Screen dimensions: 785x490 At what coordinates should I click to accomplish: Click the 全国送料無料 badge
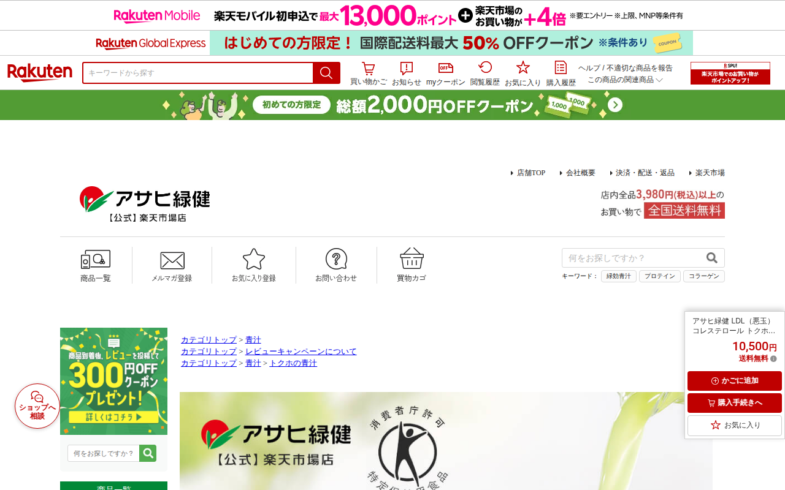pyautogui.click(x=684, y=211)
